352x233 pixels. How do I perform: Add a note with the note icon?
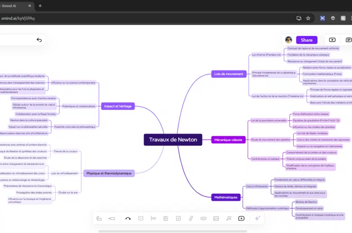166,219
